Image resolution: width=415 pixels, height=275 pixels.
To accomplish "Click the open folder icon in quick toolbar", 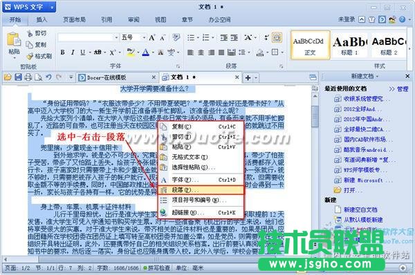I will 8,77.
